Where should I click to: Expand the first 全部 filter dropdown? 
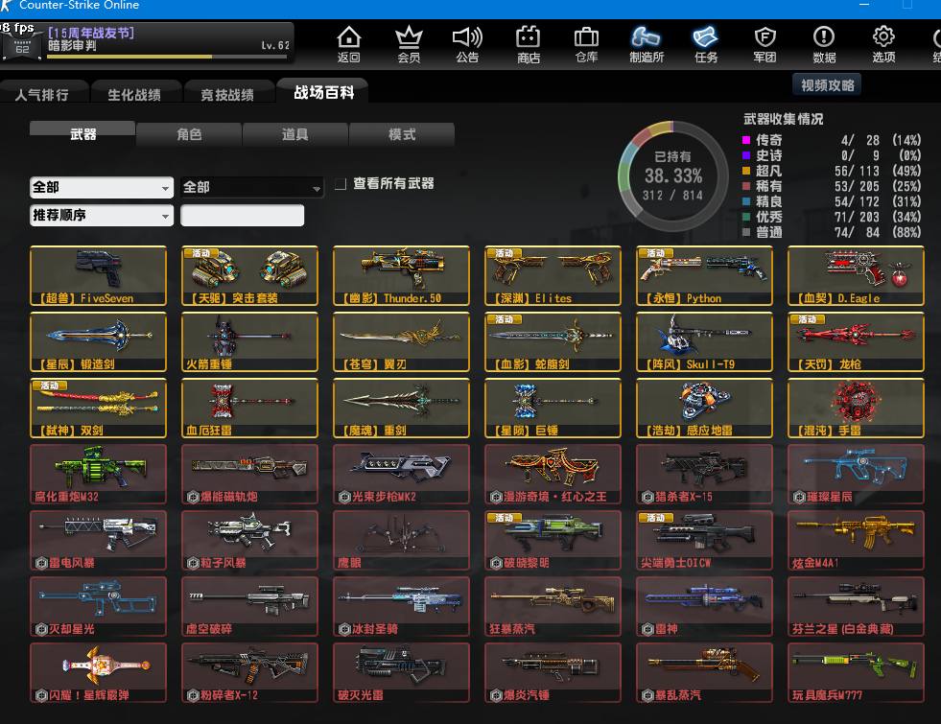[x=102, y=187]
